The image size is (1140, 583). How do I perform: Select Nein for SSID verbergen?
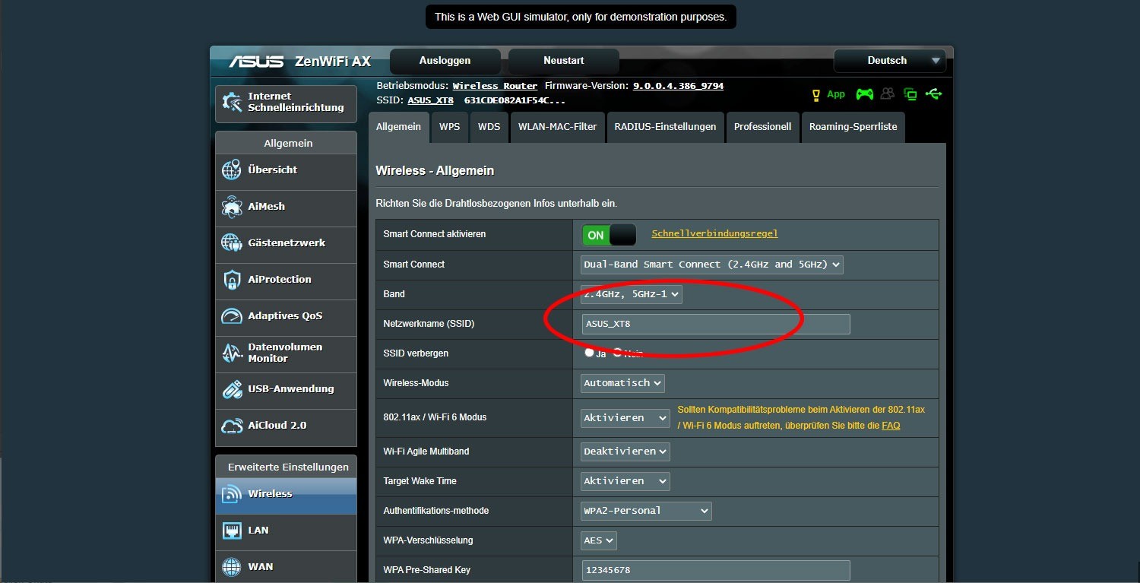618,353
